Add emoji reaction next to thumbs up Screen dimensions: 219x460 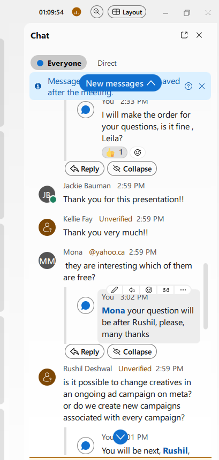(138, 152)
